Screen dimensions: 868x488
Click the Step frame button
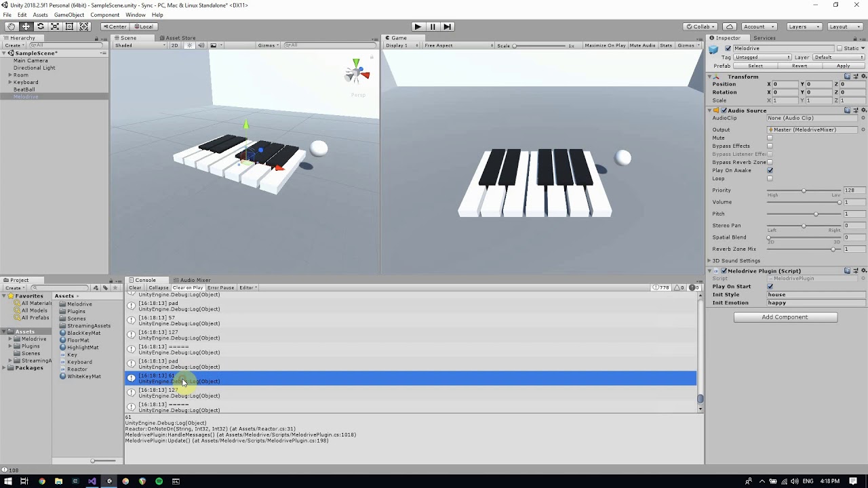point(448,26)
